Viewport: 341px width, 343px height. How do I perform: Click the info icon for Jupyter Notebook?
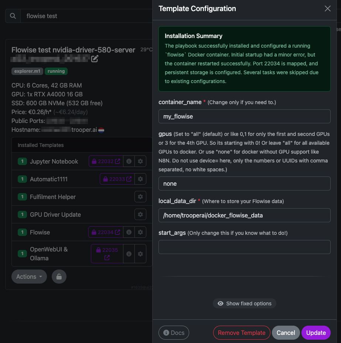click(129, 161)
